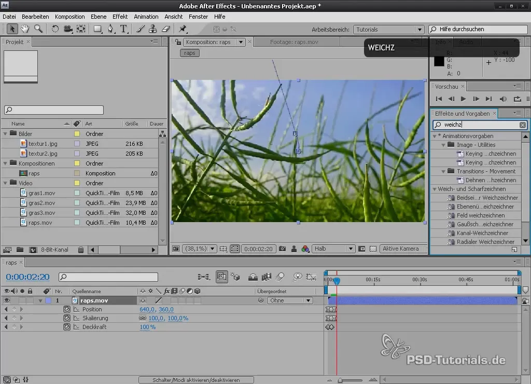This screenshot has width=531, height=384.
Task: Collapse the Bilder folder
Action: pyautogui.click(x=5, y=134)
